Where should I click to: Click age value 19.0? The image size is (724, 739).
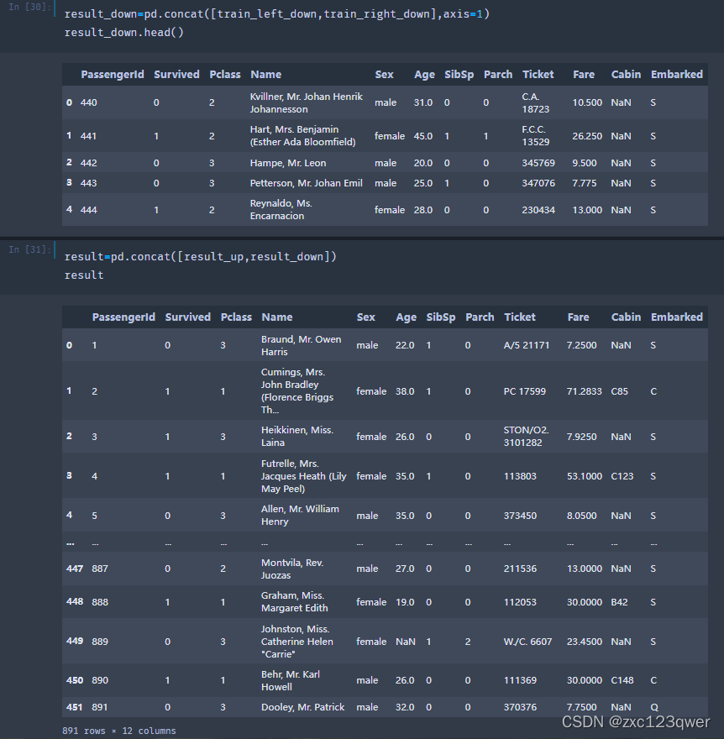click(405, 602)
